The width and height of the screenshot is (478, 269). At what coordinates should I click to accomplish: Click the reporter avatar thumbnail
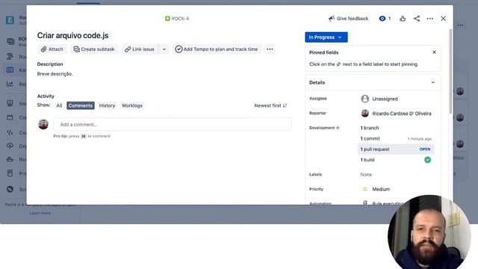tap(365, 114)
